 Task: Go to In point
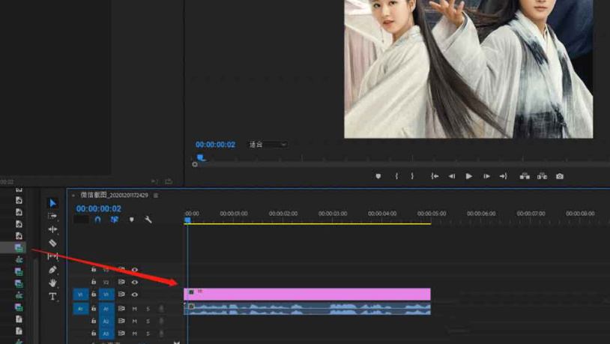tap(435, 176)
